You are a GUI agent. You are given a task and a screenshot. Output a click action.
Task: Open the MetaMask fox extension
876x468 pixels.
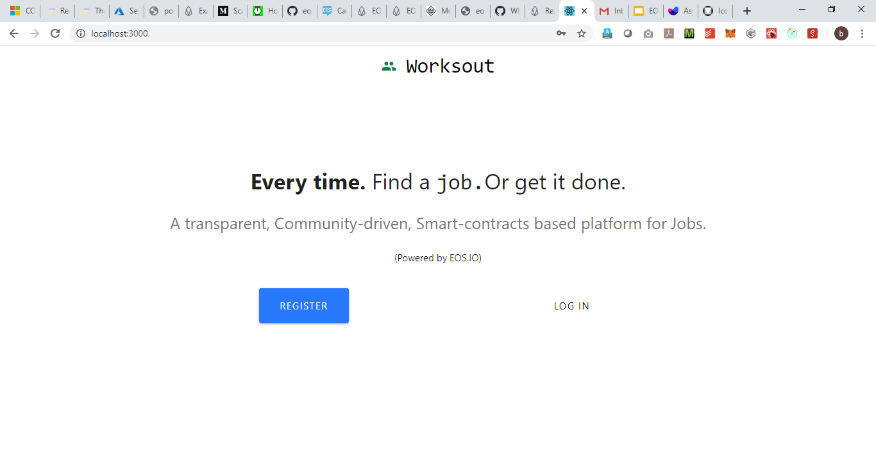pos(730,33)
